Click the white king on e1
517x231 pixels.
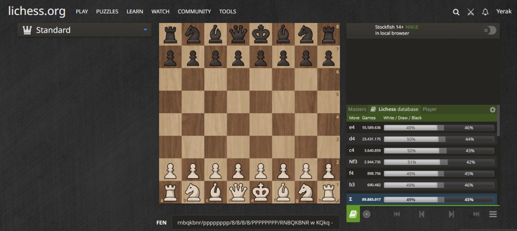[261, 192]
